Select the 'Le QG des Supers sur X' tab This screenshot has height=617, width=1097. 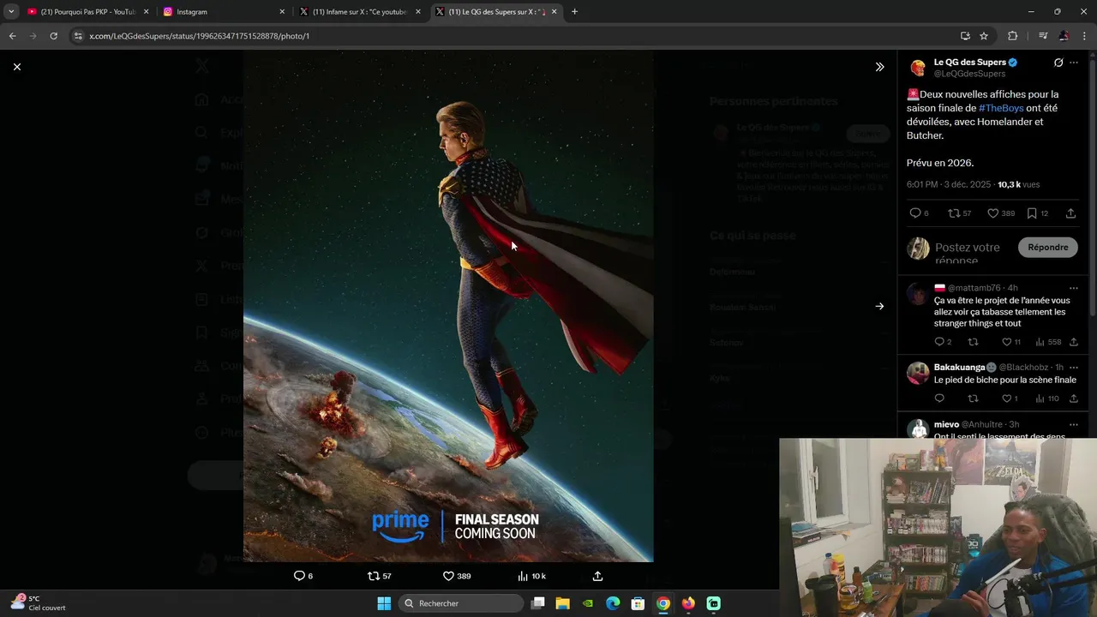495,12
